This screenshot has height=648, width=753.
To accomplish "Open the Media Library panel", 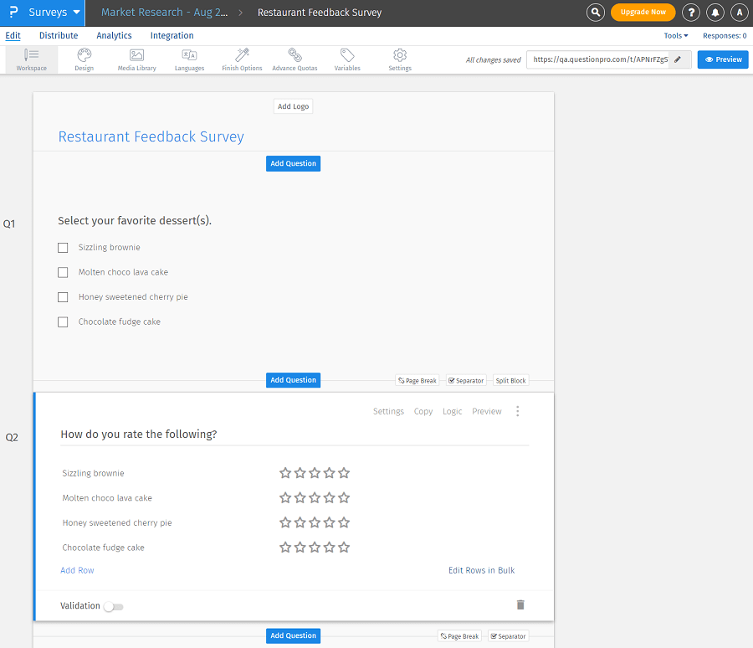I will (x=136, y=59).
